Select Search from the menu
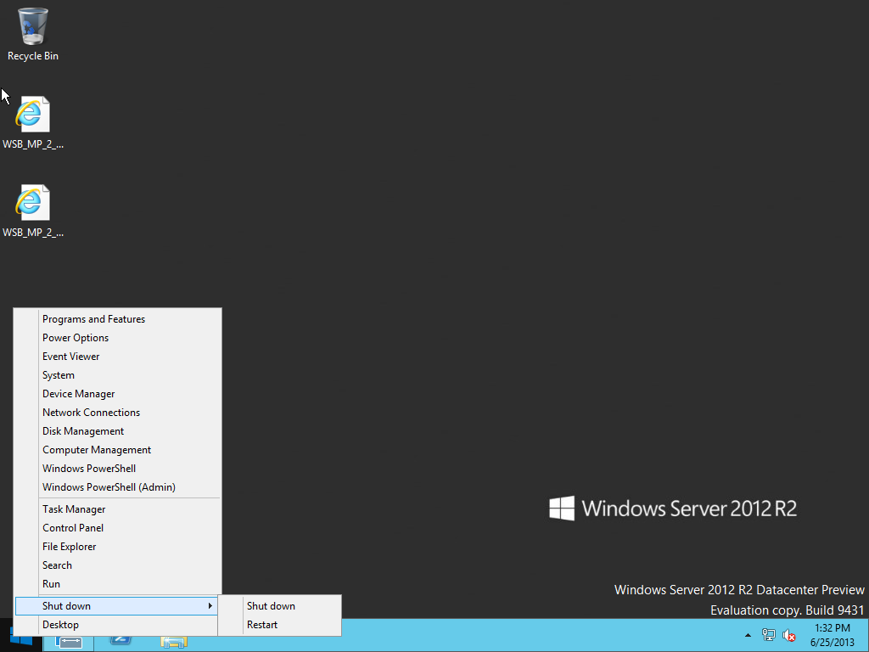This screenshot has width=869, height=652. pos(118,565)
